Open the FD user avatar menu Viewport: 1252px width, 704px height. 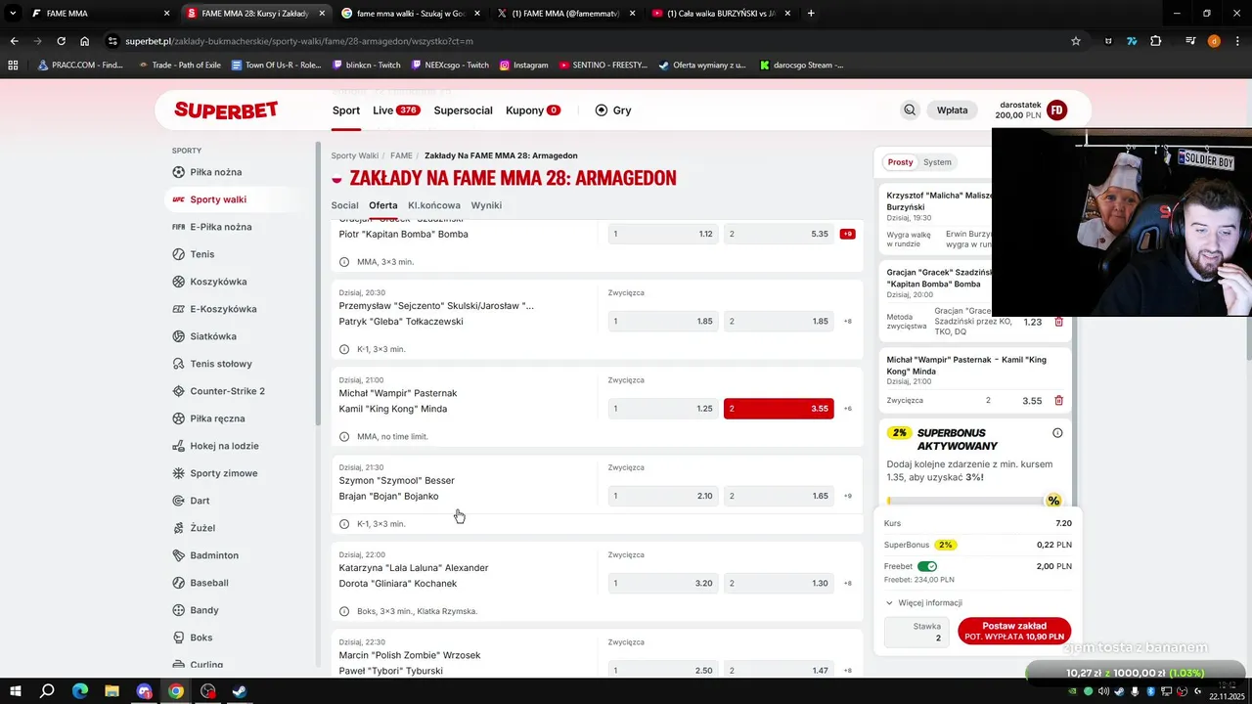1056,110
